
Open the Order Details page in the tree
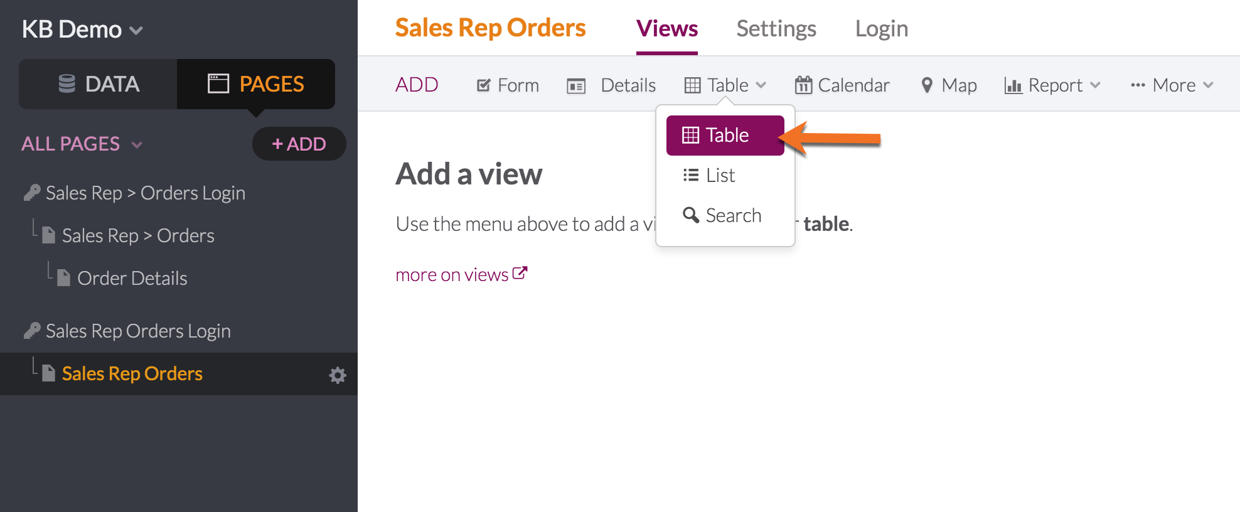(x=132, y=278)
